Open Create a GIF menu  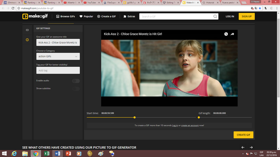tap(106, 17)
